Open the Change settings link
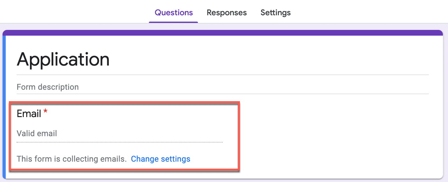The width and height of the screenshot is (448, 182). pos(161,159)
